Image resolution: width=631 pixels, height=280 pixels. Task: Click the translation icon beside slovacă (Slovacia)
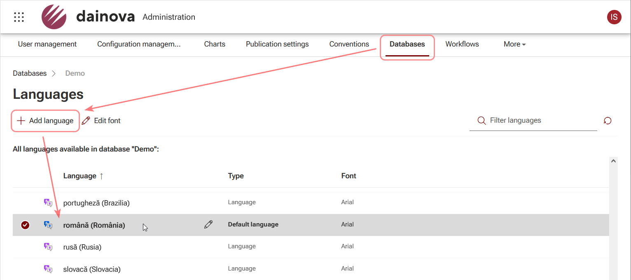pos(48,269)
